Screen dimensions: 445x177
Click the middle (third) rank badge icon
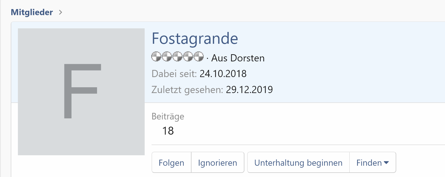(x=177, y=57)
